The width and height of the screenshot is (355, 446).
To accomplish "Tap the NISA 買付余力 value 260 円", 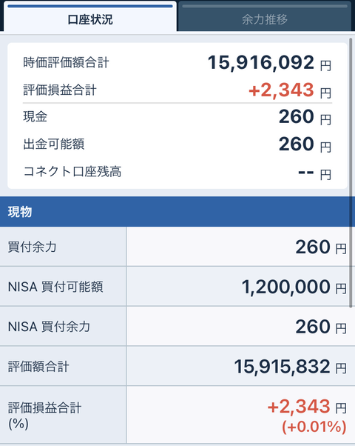I will (321, 327).
